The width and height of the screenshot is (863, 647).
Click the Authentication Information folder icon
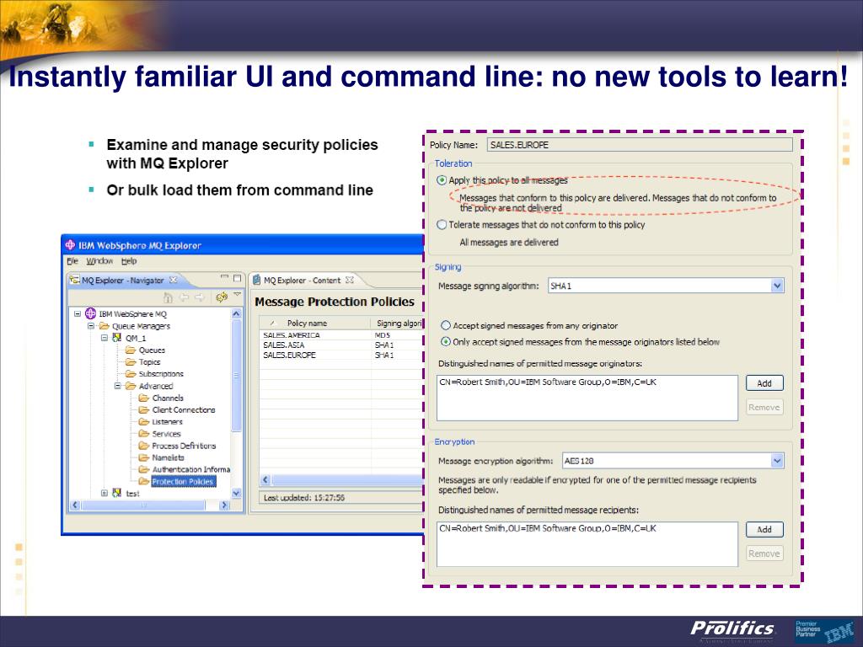143,469
